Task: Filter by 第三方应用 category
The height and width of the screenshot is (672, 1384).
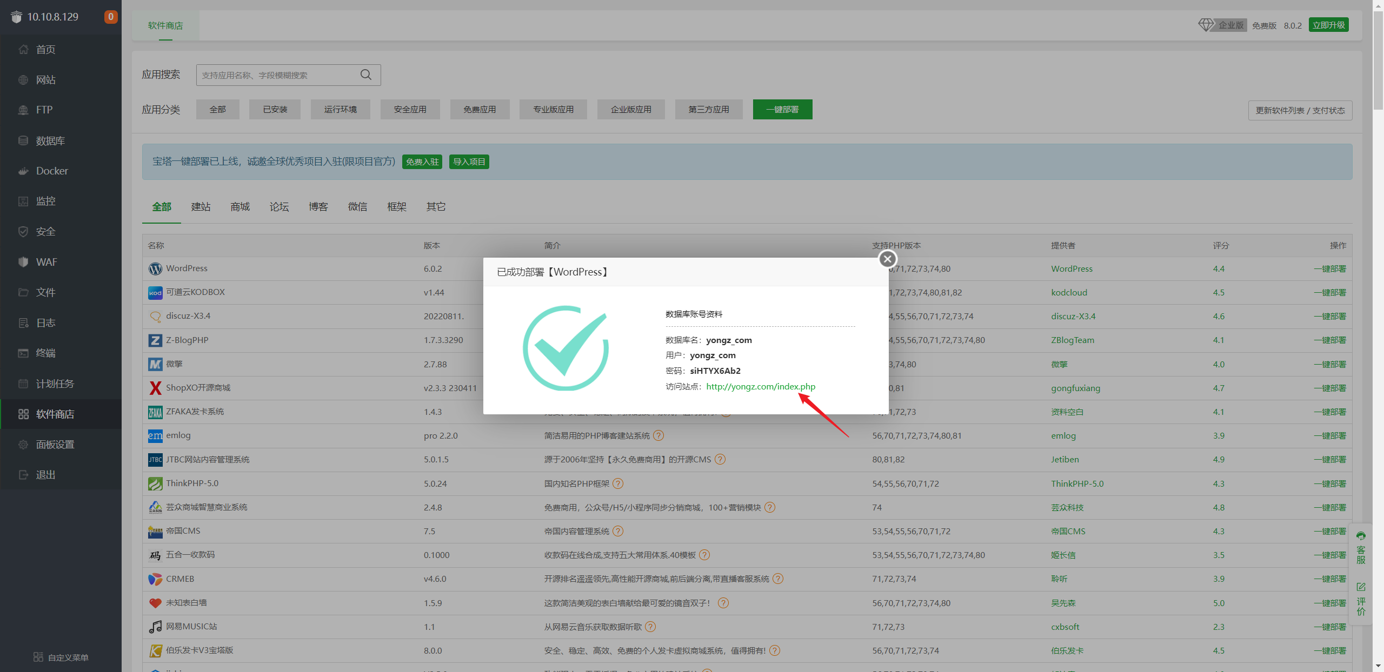Action: (x=709, y=110)
